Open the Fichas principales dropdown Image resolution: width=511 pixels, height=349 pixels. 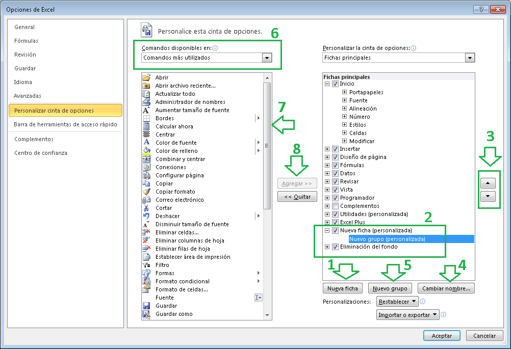(x=470, y=58)
